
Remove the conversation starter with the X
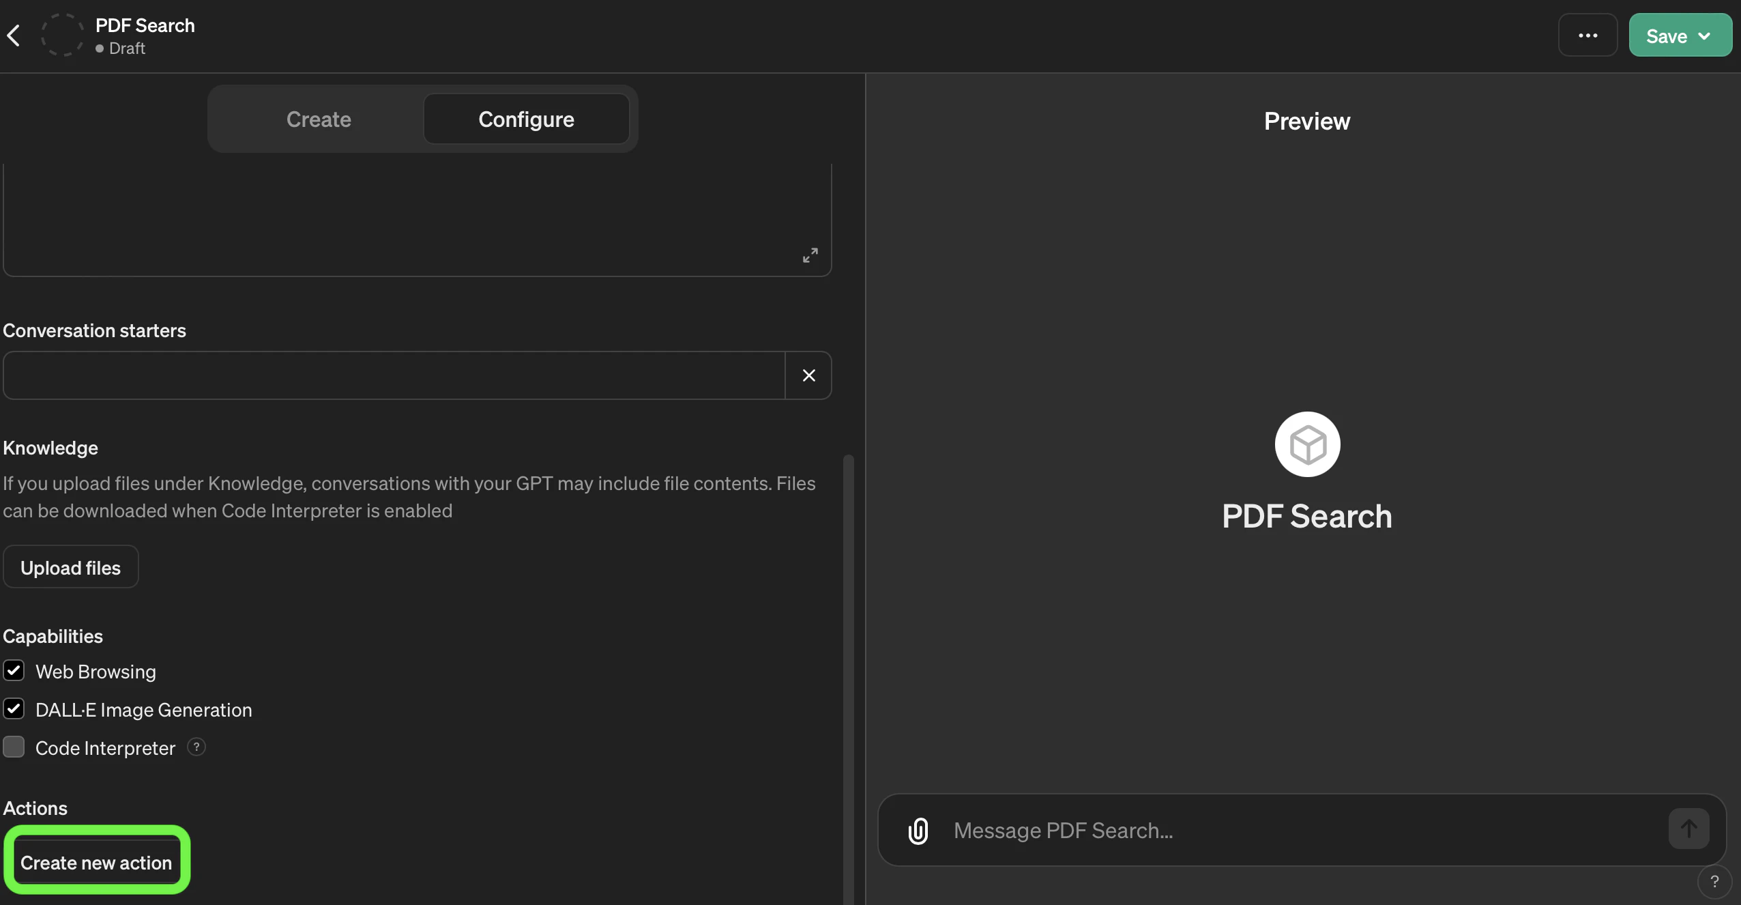(808, 375)
